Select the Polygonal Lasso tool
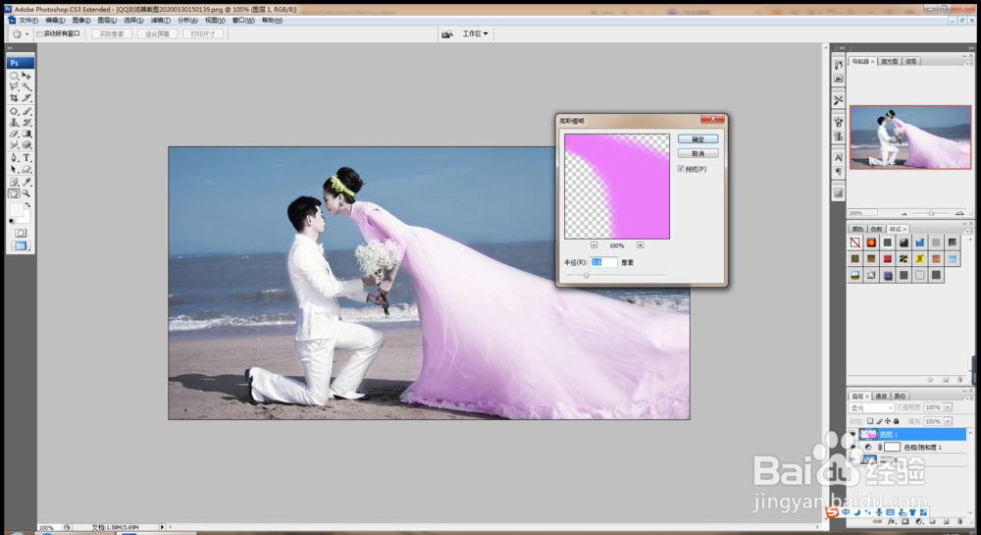The image size is (981, 535). [x=14, y=86]
